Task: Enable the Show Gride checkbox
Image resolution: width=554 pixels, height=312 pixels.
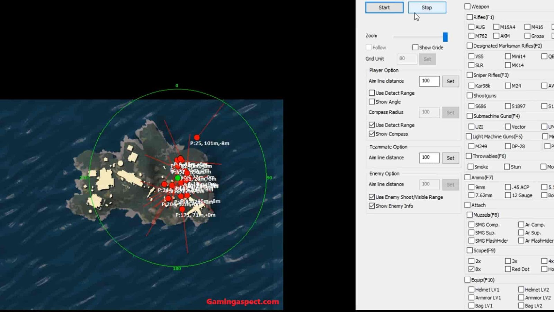Action: (x=415, y=47)
